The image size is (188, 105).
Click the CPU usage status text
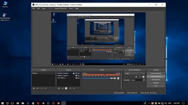pos(148,93)
